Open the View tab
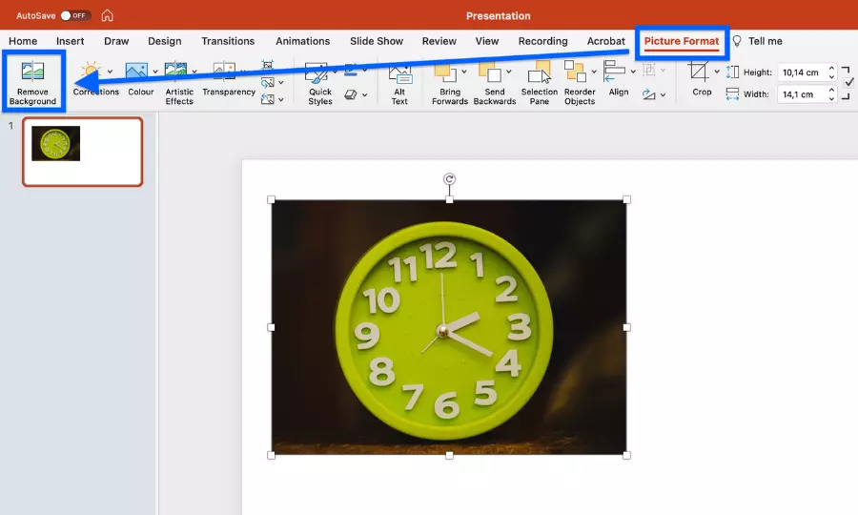Viewport: 858px width, 515px height. pyautogui.click(x=487, y=41)
